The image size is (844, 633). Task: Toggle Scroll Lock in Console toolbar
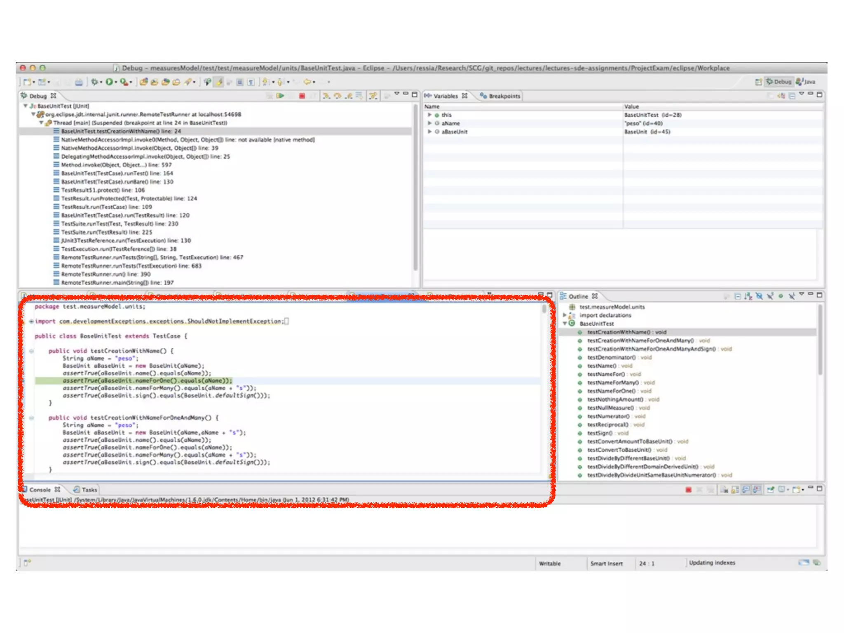735,490
